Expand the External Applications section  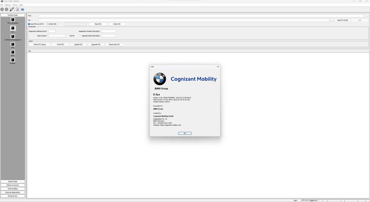click(13, 192)
